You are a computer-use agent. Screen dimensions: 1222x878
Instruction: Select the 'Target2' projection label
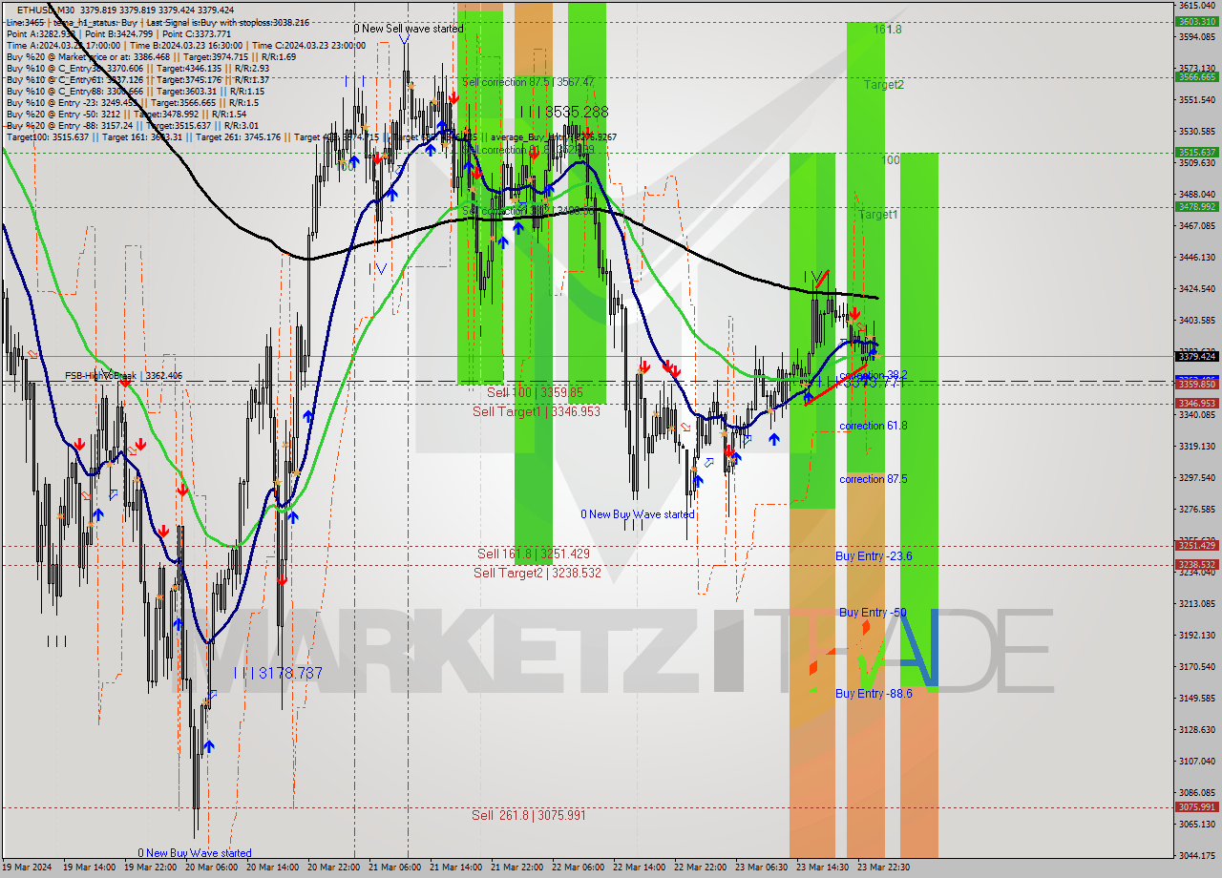[x=884, y=85]
